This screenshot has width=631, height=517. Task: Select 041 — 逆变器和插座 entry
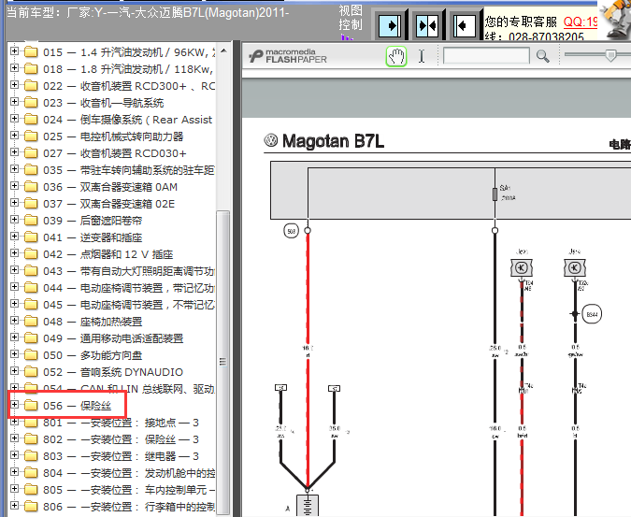coord(93,237)
